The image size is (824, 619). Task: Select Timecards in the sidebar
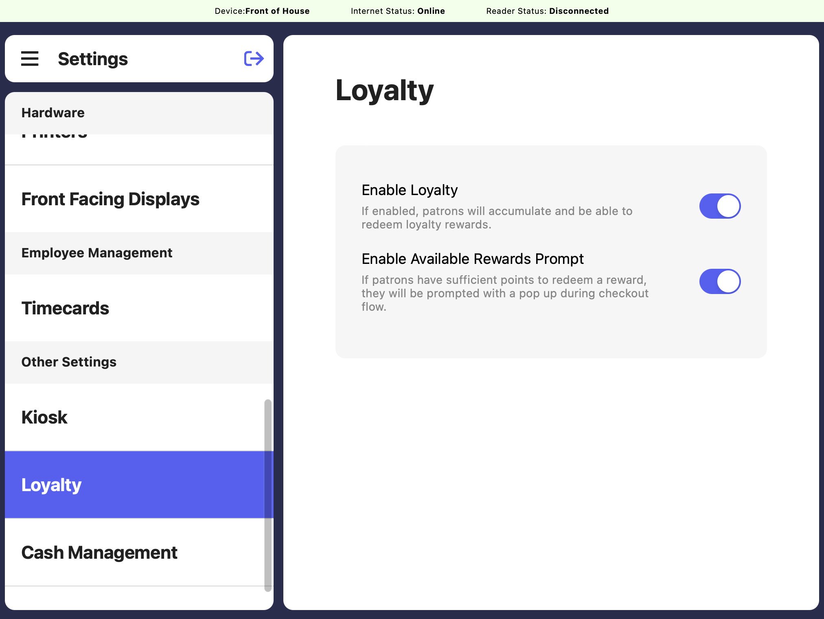(x=65, y=308)
